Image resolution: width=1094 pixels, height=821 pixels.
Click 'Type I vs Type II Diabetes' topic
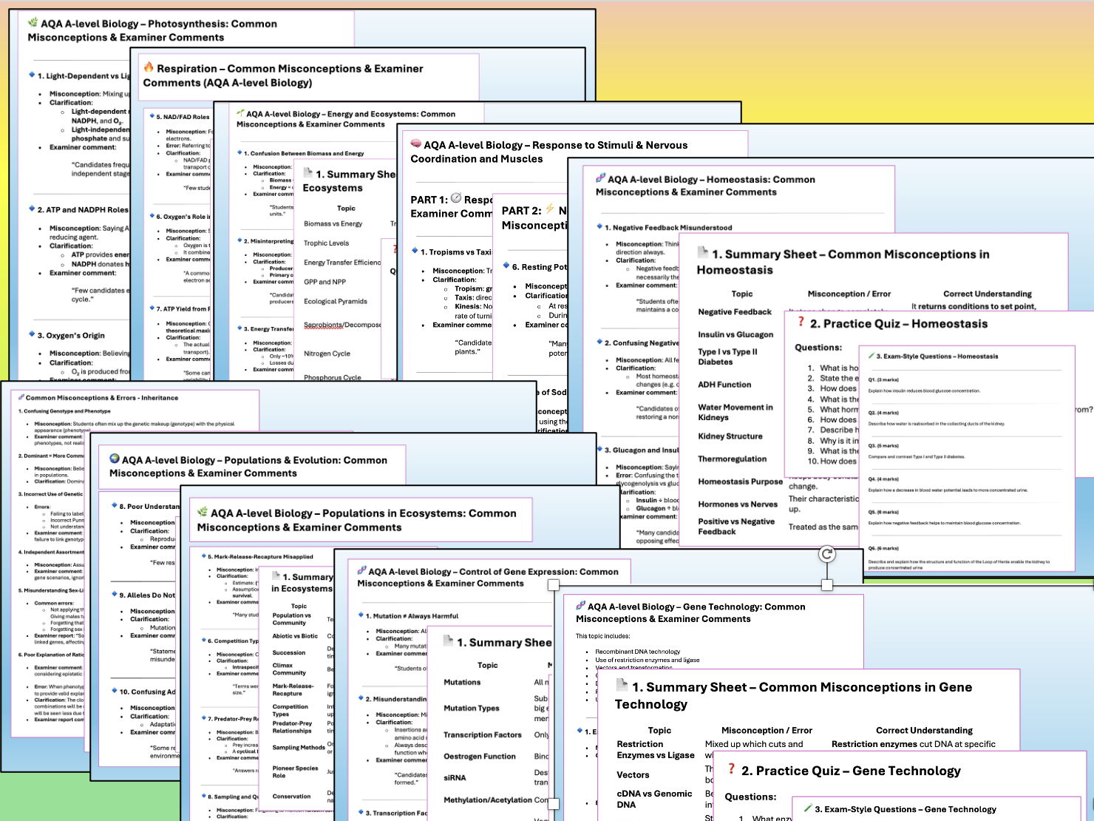tap(727, 357)
